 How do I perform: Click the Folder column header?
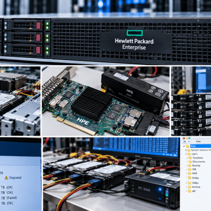(x=198, y=141)
